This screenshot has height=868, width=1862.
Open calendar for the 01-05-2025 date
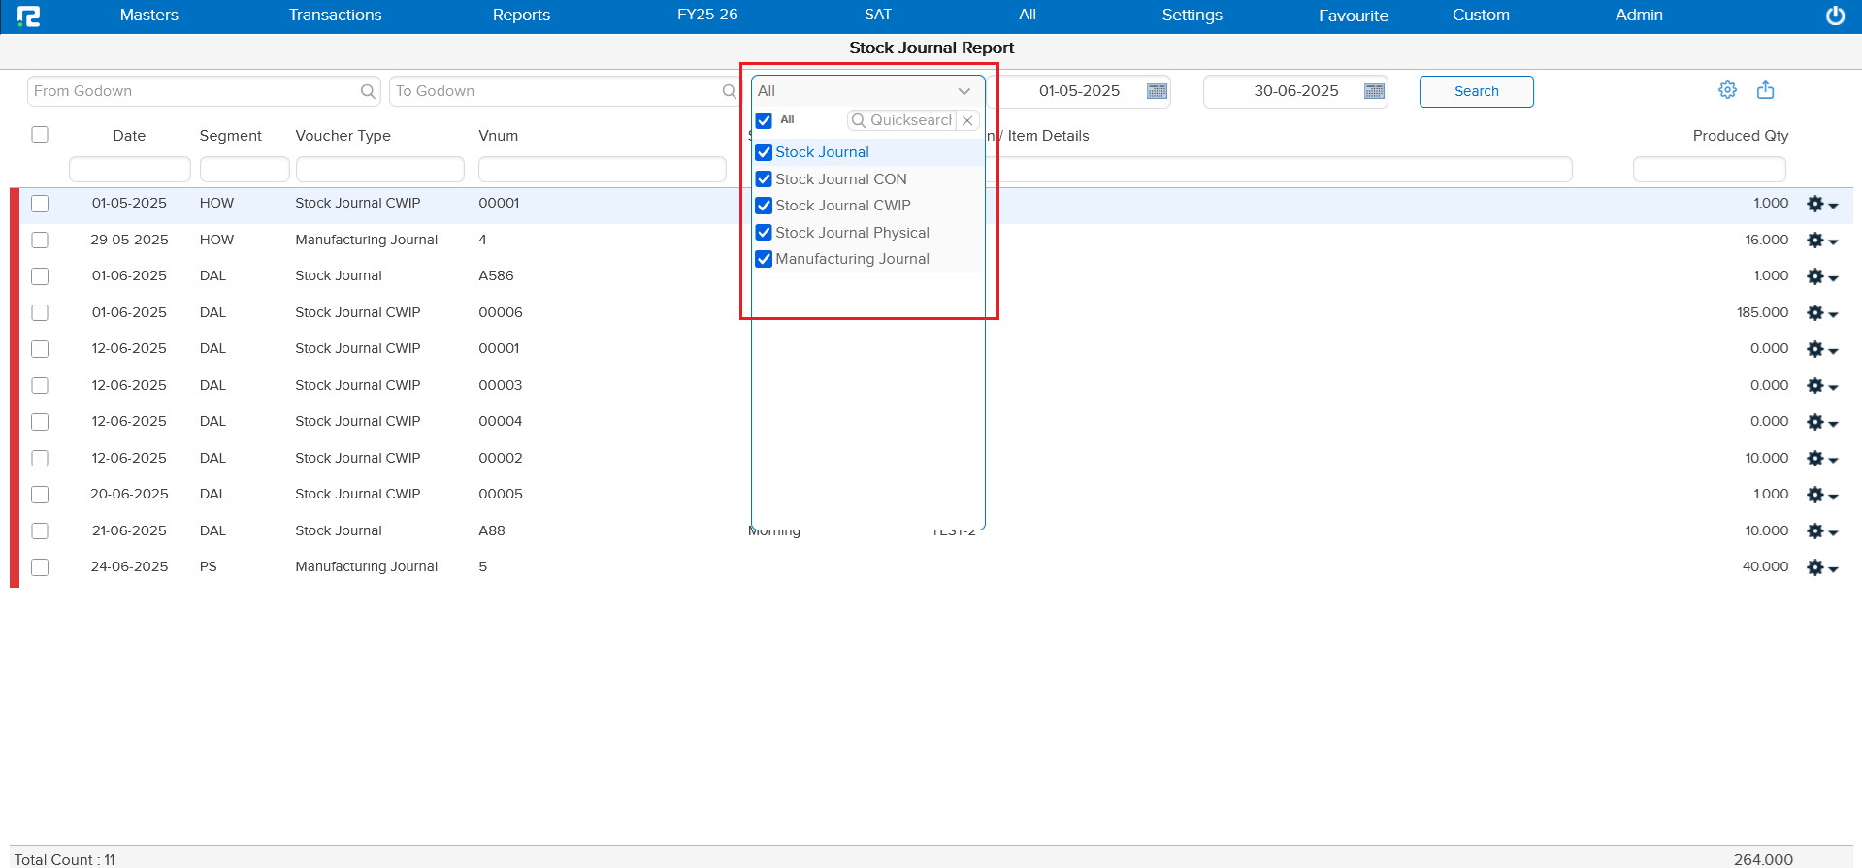1157,91
